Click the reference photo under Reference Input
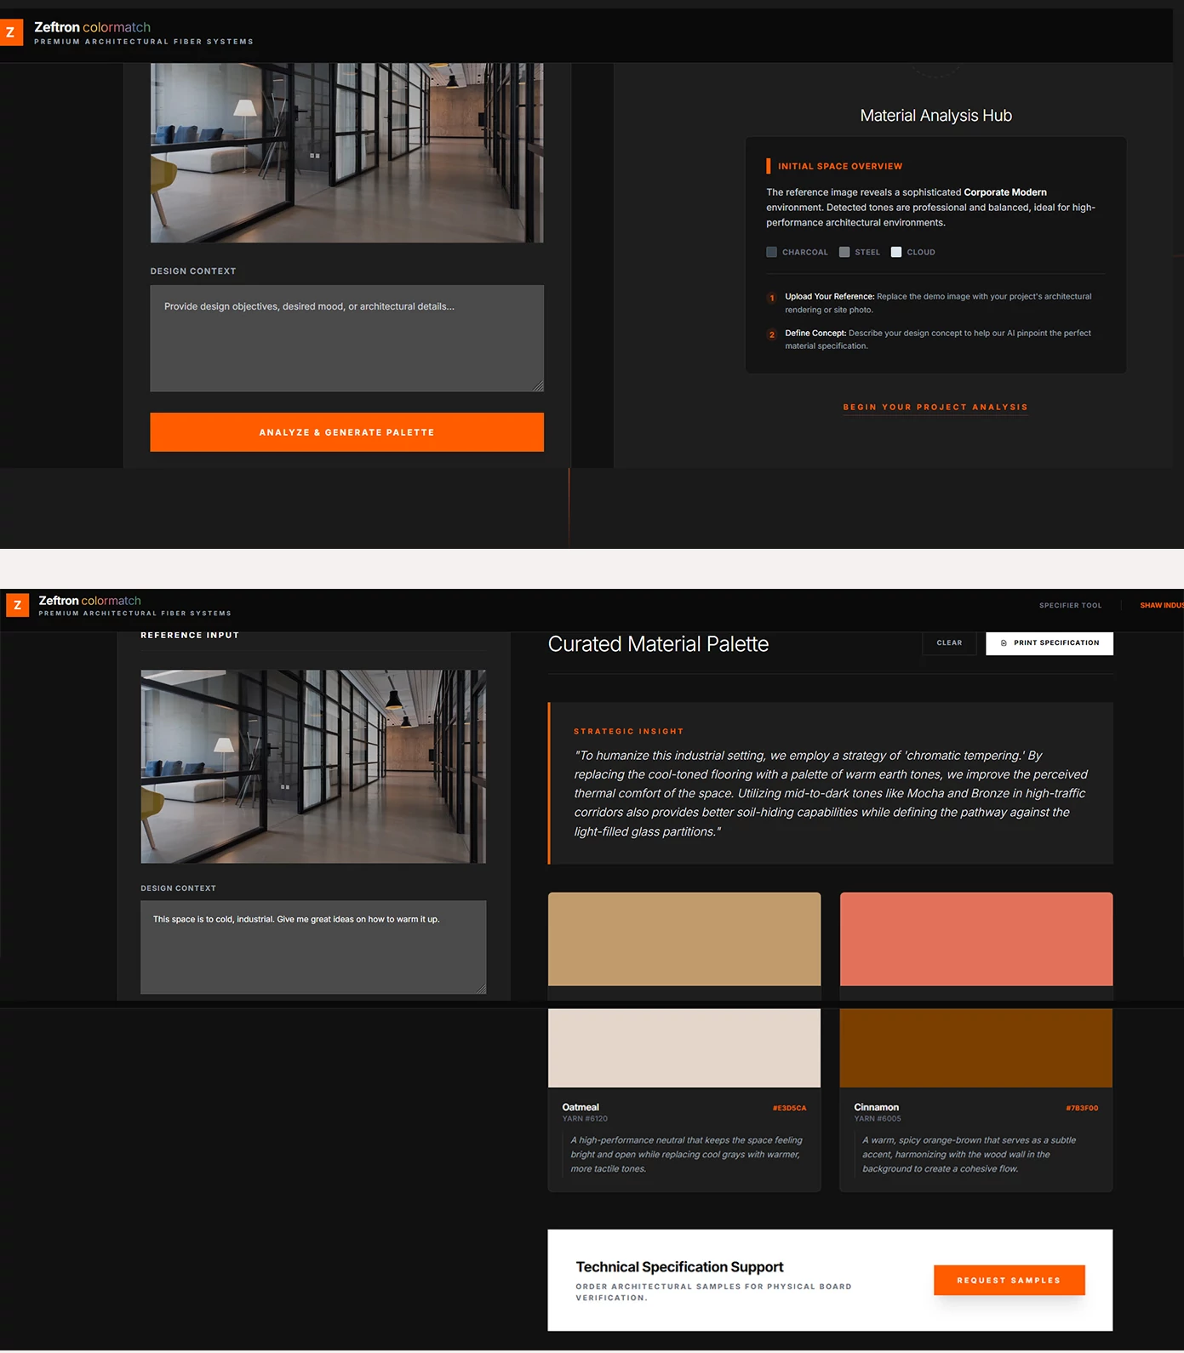This screenshot has width=1184, height=1353. tap(313, 767)
